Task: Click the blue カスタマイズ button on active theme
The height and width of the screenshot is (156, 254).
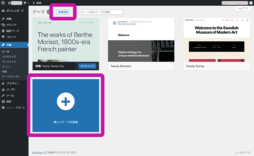Action: pyautogui.click(x=87, y=66)
